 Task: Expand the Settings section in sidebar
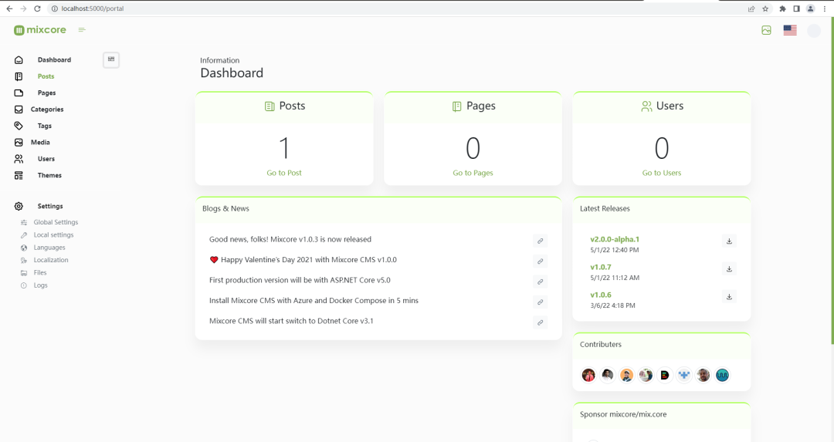coord(50,206)
